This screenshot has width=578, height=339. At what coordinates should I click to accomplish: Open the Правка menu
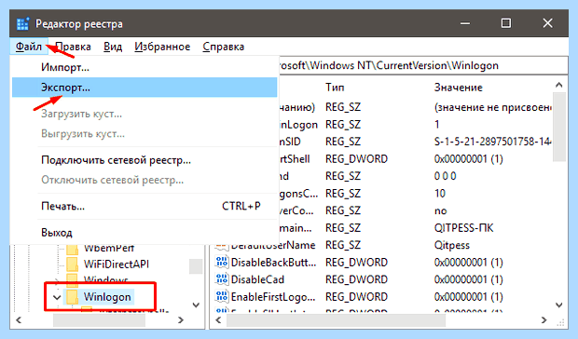coord(73,47)
